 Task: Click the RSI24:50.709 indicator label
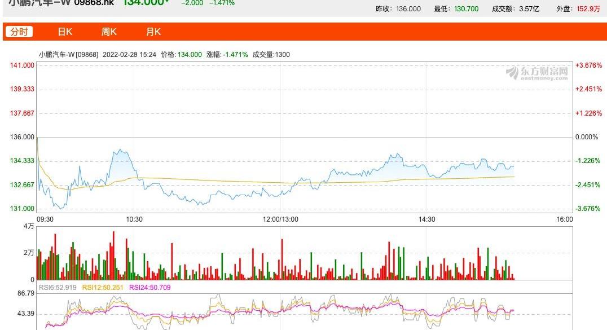[150, 287]
